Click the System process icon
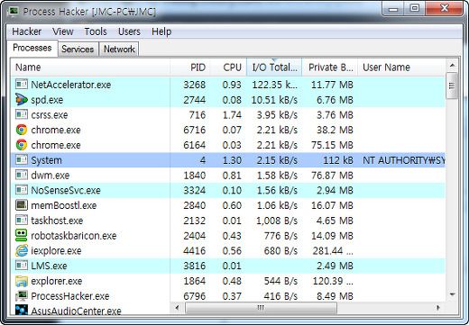 pos(22,159)
